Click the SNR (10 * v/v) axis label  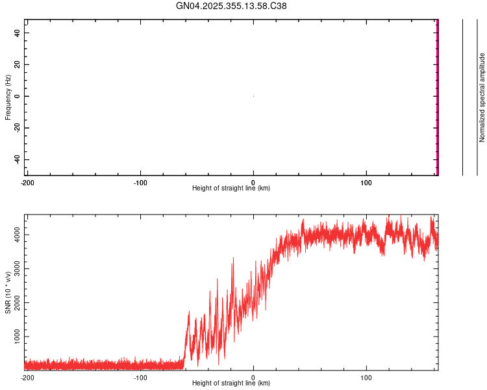tap(8, 292)
